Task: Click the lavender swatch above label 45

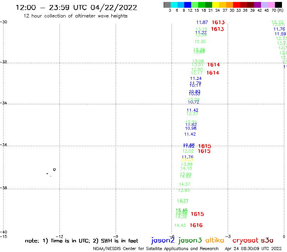Action: click(x=264, y=5)
